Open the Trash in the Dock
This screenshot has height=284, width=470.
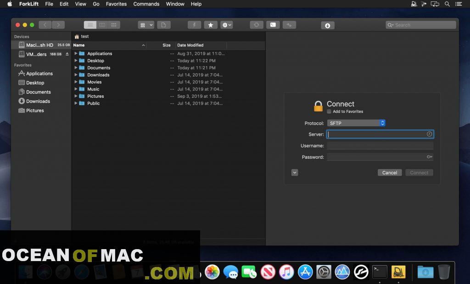(444, 272)
